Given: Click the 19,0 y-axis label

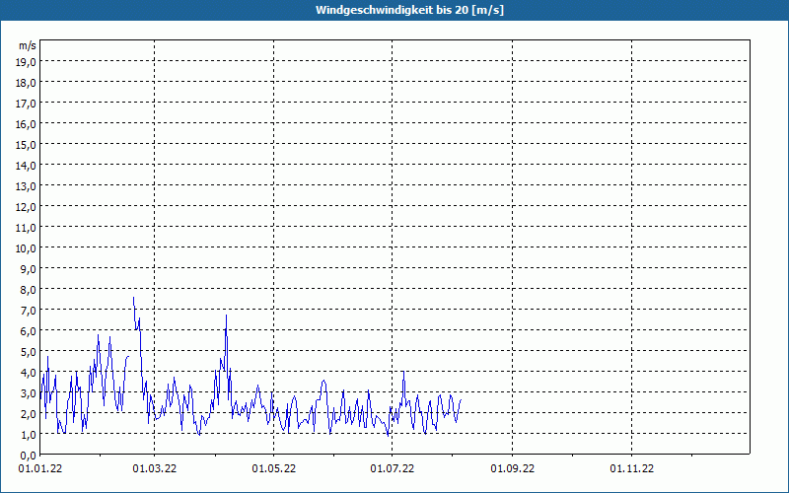Looking at the screenshot, I should pyautogui.click(x=26, y=62).
